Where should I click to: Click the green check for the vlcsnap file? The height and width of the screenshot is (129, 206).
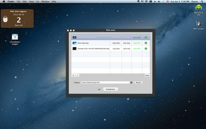pos(146,49)
